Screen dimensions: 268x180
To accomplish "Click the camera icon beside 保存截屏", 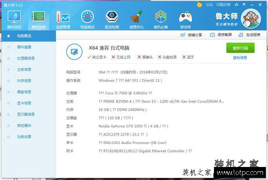I will 212,35.
